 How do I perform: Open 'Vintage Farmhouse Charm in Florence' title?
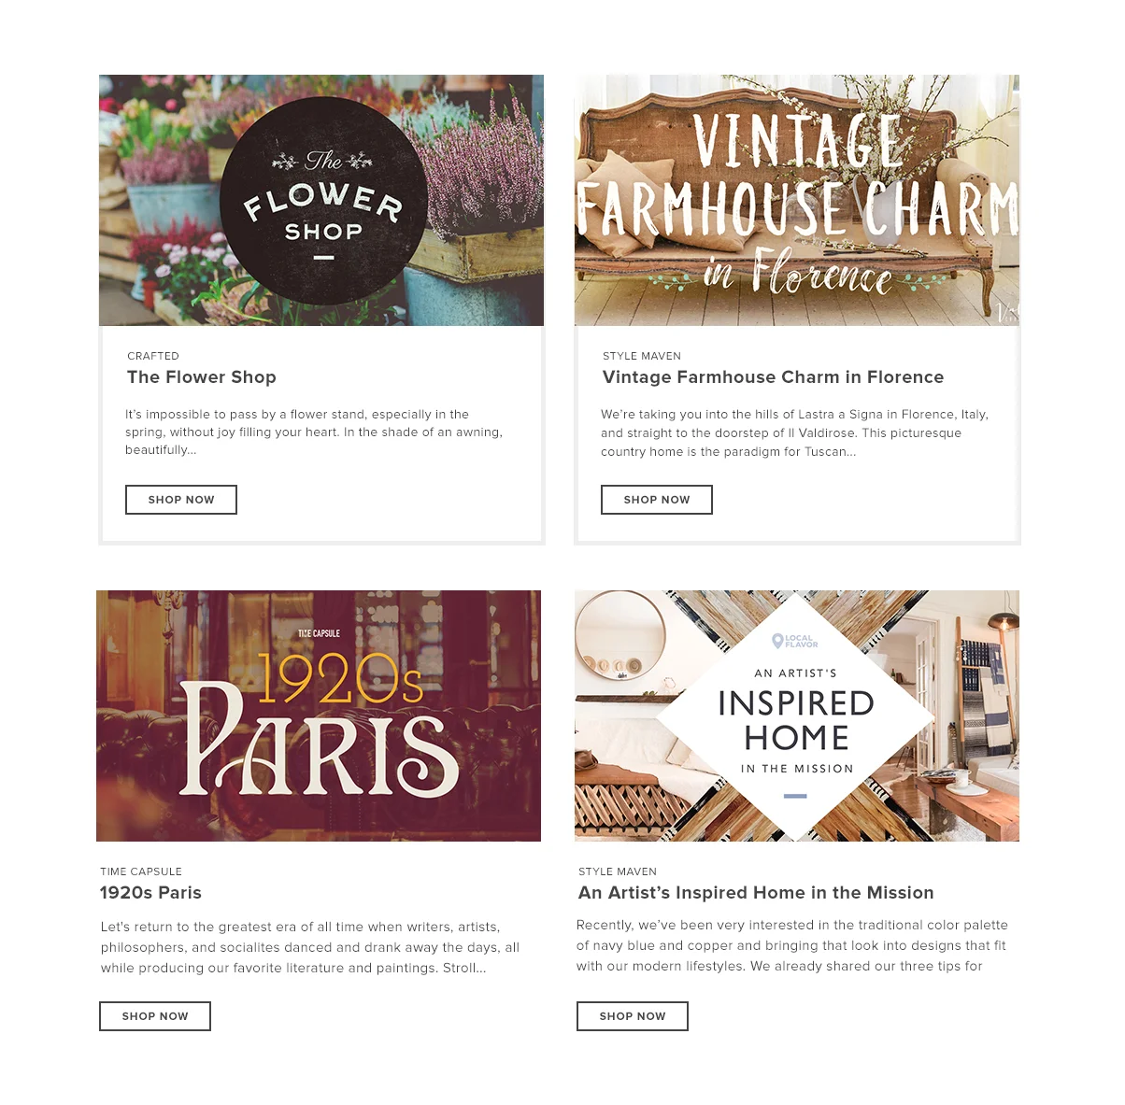774,377
